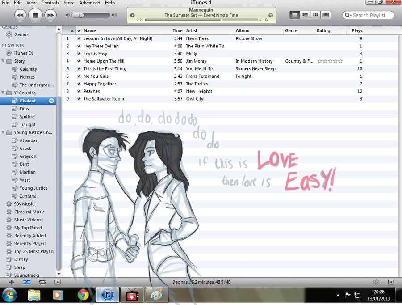Switch to album list view
Screen dimensions: 402x305
[305, 15]
